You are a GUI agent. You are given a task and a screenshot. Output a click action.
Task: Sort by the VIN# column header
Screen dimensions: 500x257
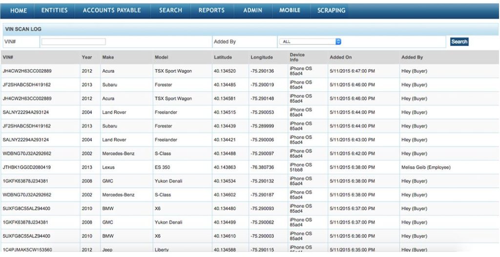(x=8, y=58)
